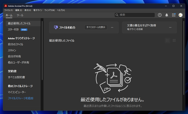Screen dimensions: 188x114
Task: Click the search magnifier icon
Action: [117, 15]
